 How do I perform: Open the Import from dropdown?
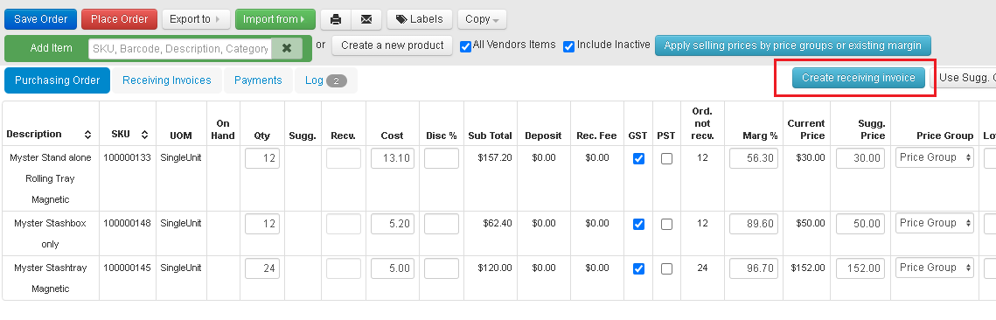point(275,19)
